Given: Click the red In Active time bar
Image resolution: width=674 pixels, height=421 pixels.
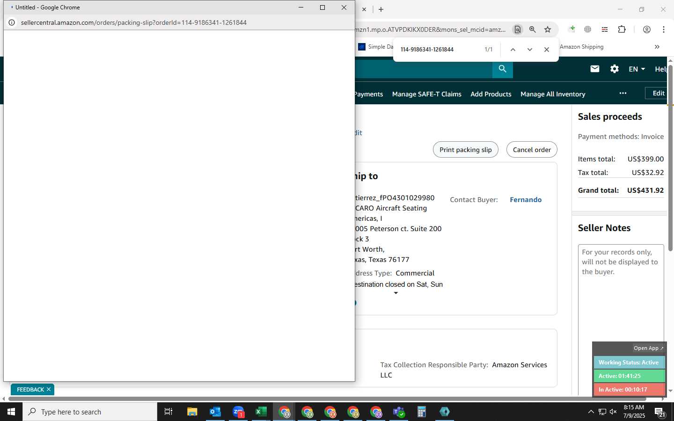Looking at the screenshot, I should pyautogui.click(x=629, y=390).
